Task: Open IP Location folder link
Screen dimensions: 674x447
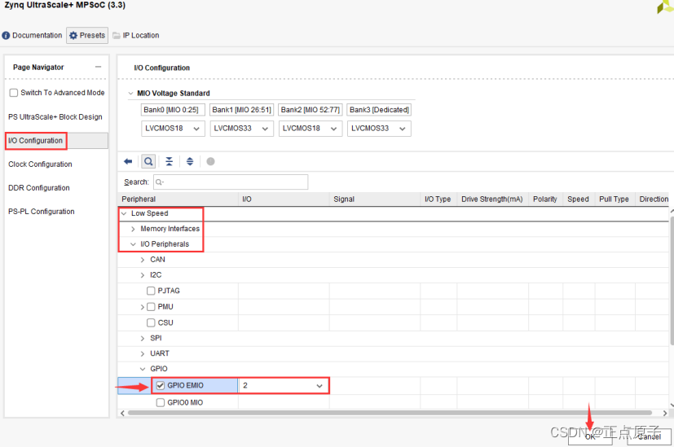Action: 136,35
